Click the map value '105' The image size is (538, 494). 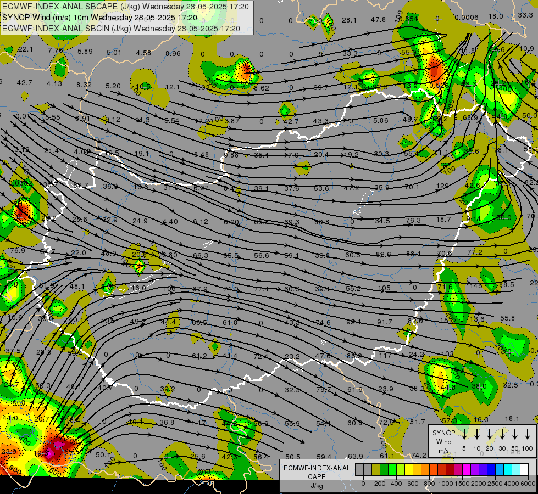point(384,288)
